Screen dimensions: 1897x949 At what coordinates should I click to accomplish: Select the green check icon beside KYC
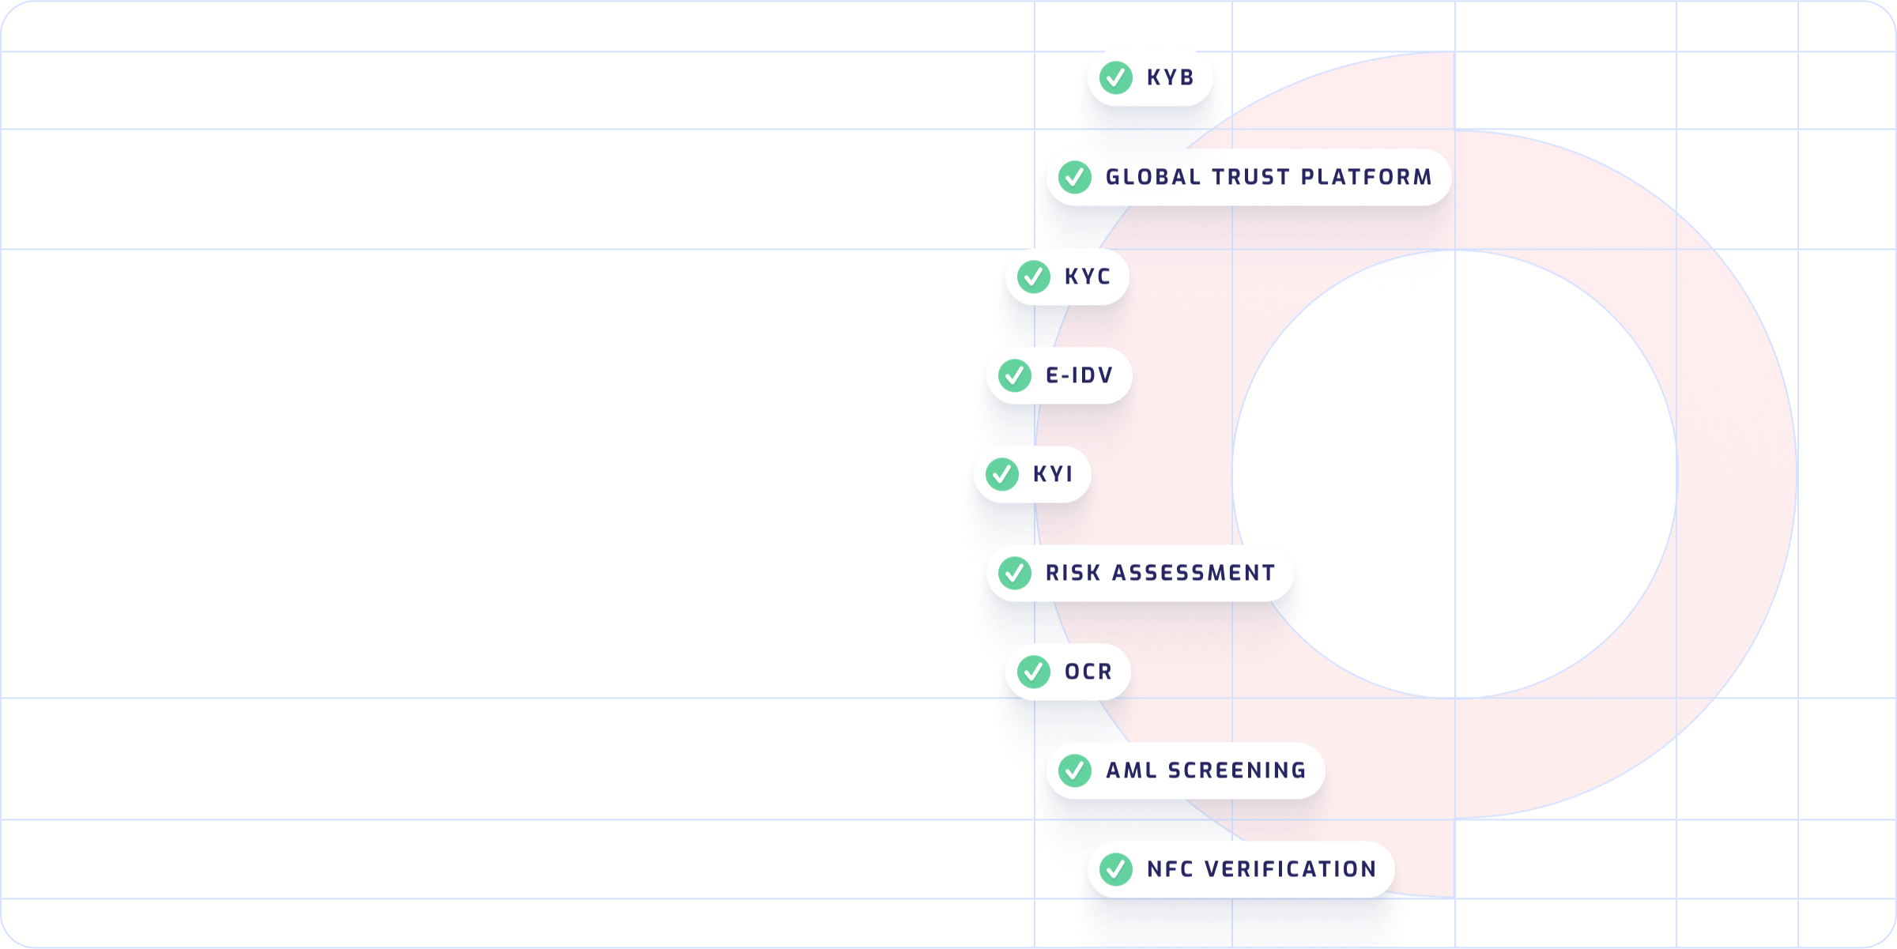pyautogui.click(x=1034, y=277)
